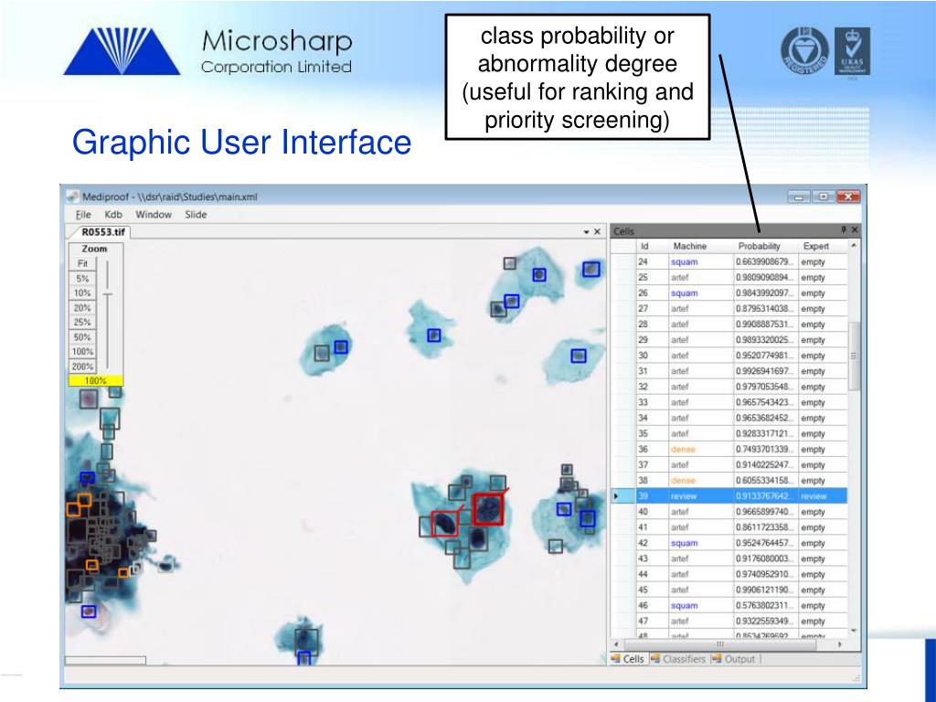Open the document tab list dropdown arrow
This screenshot has width=936, height=702.
(x=586, y=231)
